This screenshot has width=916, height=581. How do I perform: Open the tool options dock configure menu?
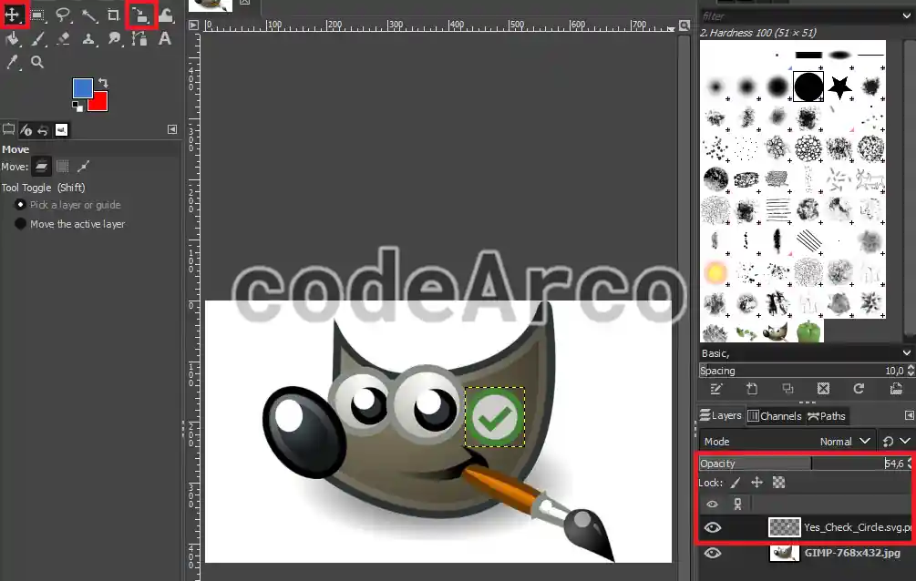pos(172,129)
